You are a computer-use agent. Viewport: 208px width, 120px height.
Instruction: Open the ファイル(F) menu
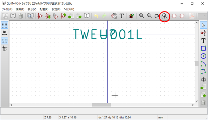(x=7, y=9)
